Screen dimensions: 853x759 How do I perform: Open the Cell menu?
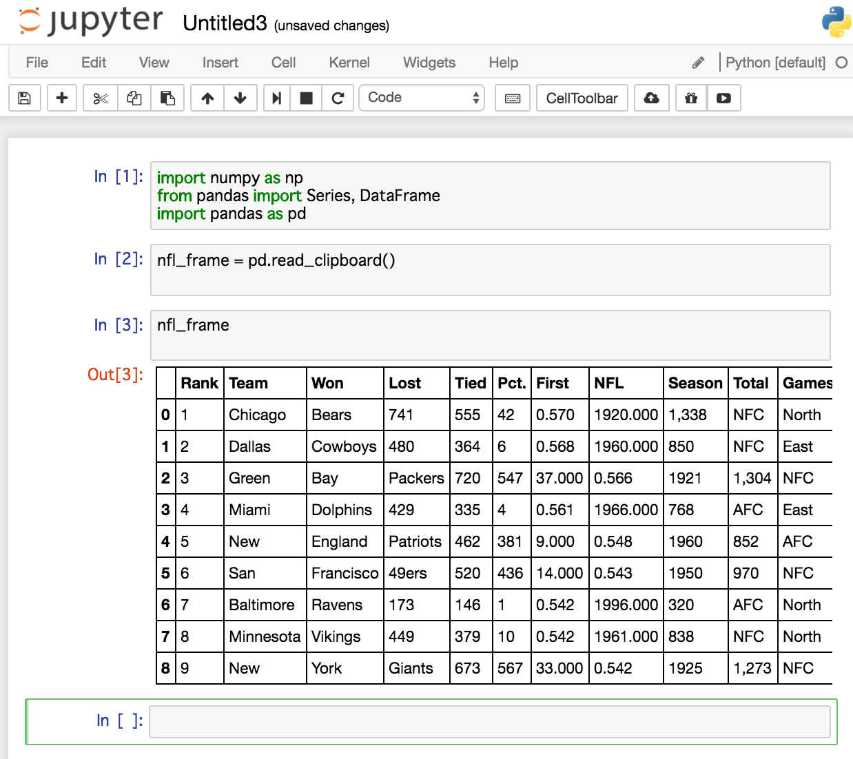283,63
